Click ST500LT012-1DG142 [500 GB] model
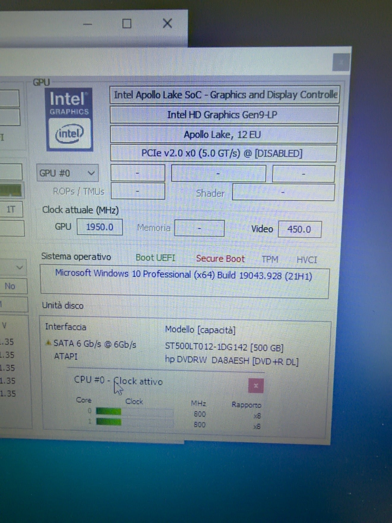The image size is (392, 523). [224, 347]
